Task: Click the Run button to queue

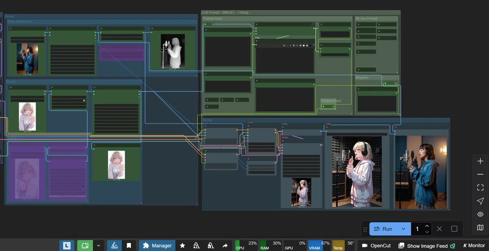Action: pos(383,229)
